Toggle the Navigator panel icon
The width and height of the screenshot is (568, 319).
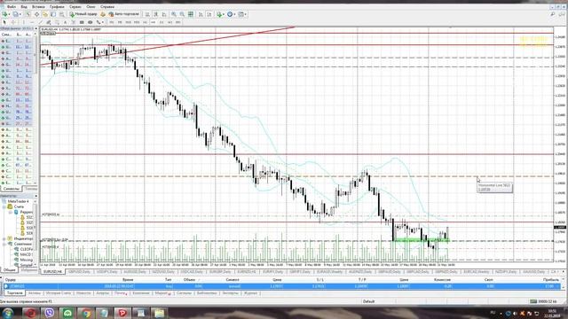[45, 14]
